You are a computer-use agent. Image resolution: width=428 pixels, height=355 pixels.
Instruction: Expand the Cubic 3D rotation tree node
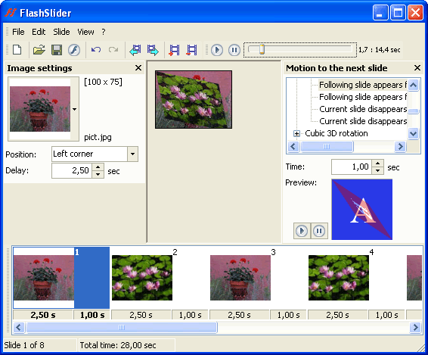(296, 133)
